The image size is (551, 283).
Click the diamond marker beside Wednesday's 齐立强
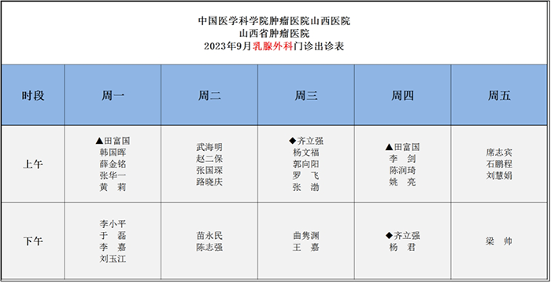[292, 141]
